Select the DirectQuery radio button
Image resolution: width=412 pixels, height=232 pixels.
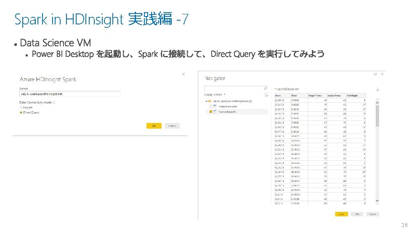[21, 112]
